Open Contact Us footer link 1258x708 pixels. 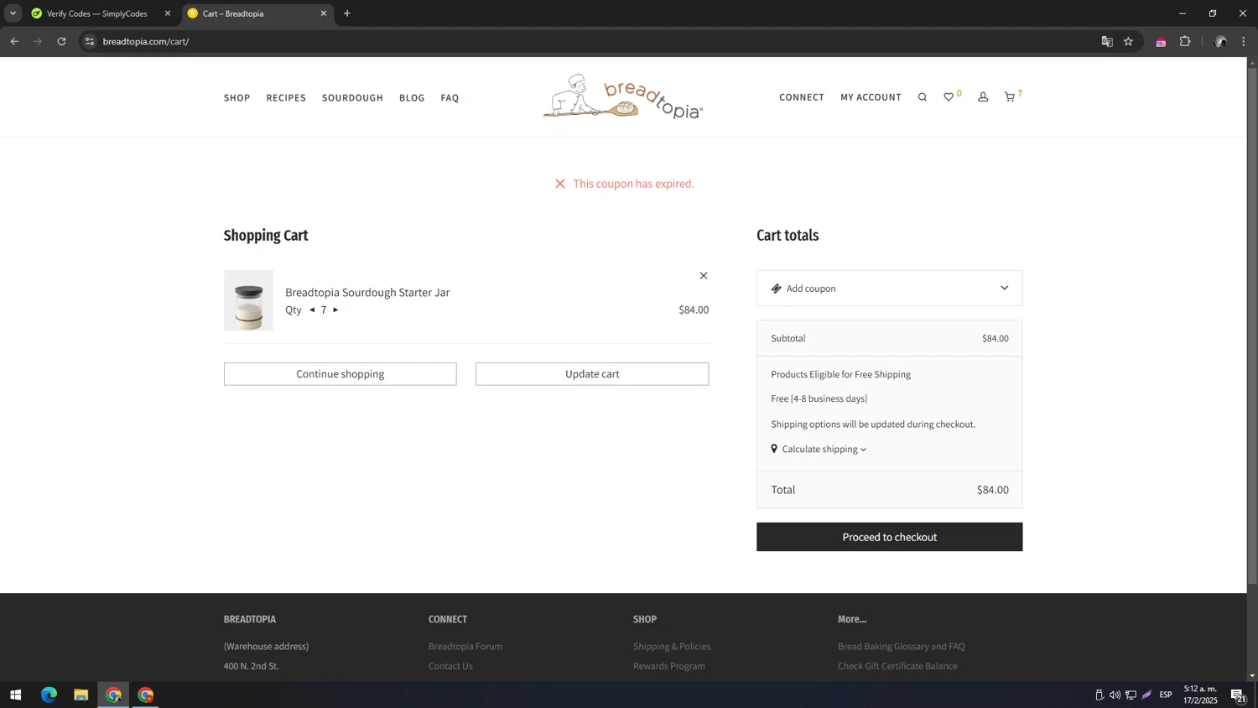pos(450,666)
